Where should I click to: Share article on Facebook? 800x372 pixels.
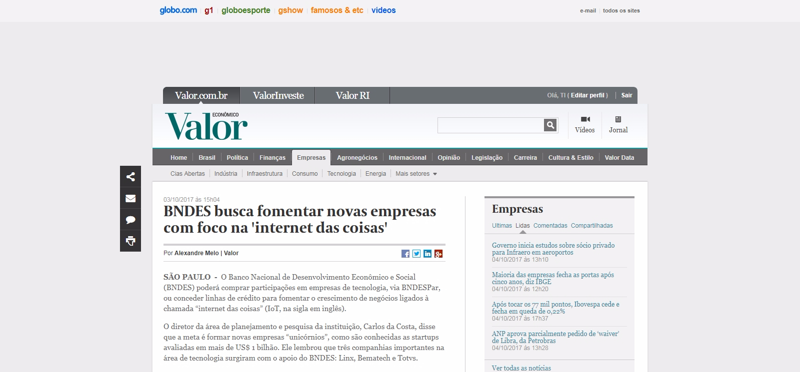(x=405, y=254)
